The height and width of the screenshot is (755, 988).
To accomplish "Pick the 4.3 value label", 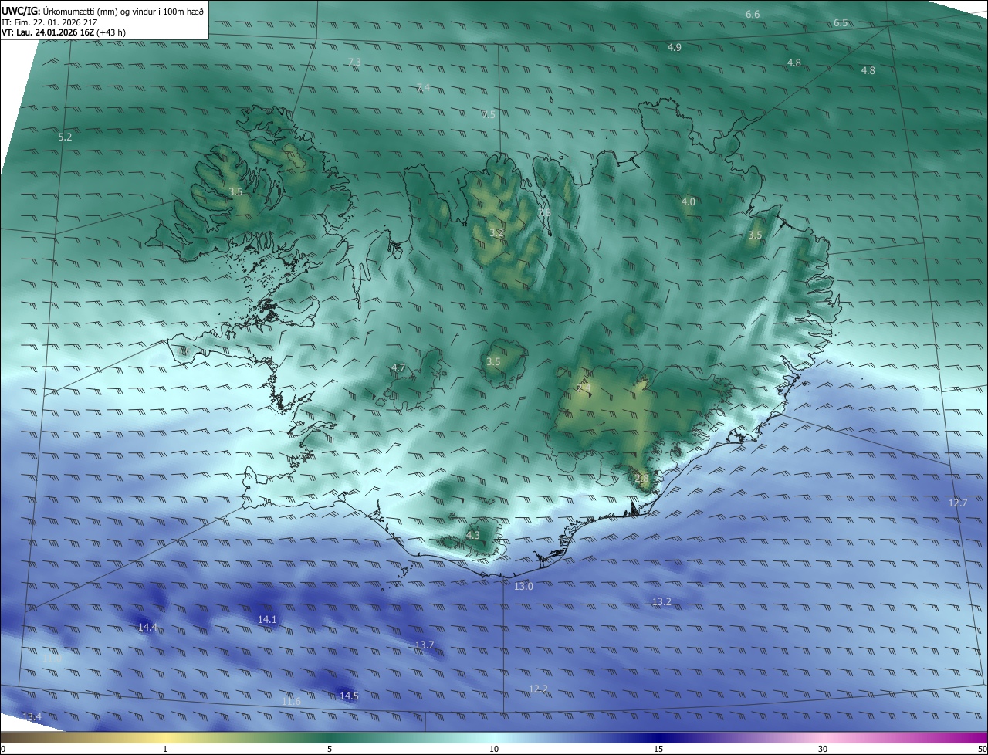I will (x=473, y=535).
